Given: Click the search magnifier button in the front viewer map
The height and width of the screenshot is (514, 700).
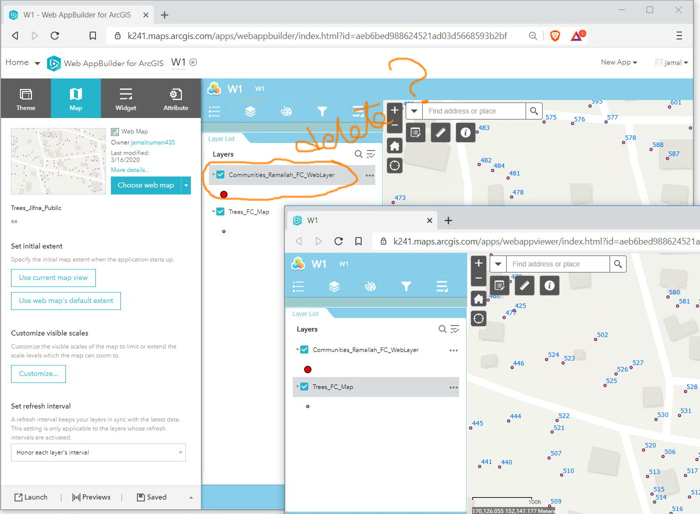Looking at the screenshot, I should pos(618,264).
